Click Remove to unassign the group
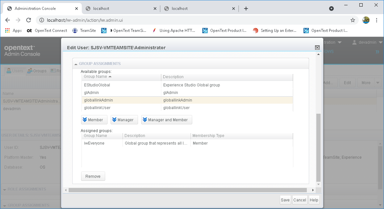The image size is (384, 209). coord(93,176)
